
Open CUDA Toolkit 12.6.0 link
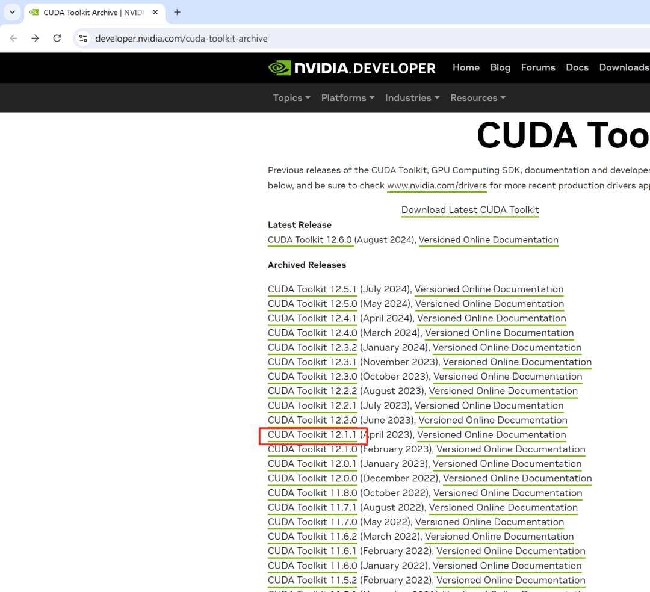point(310,240)
